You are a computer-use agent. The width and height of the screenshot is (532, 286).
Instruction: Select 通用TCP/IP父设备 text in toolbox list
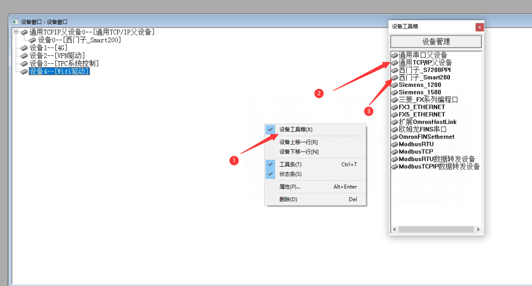426,62
